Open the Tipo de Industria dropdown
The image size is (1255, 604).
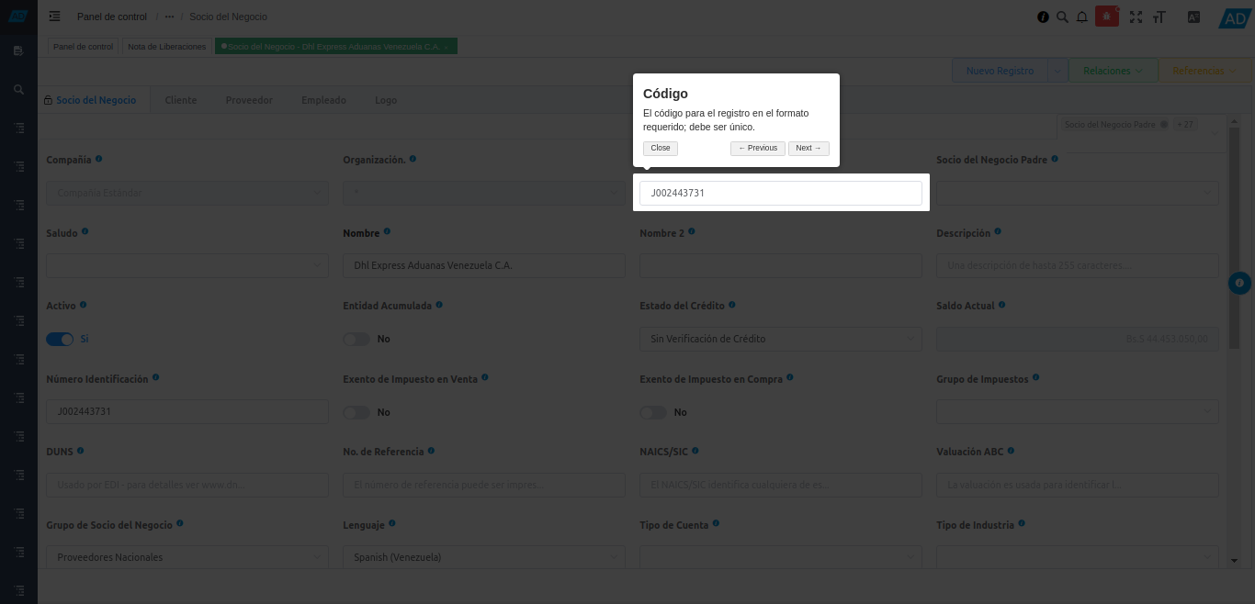coord(1078,557)
